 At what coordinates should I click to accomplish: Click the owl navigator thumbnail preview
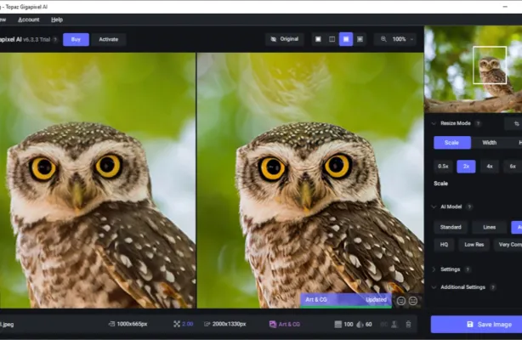(473, 69)
